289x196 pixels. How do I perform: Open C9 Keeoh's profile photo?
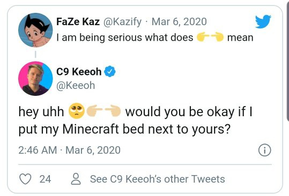pos(35,79)
